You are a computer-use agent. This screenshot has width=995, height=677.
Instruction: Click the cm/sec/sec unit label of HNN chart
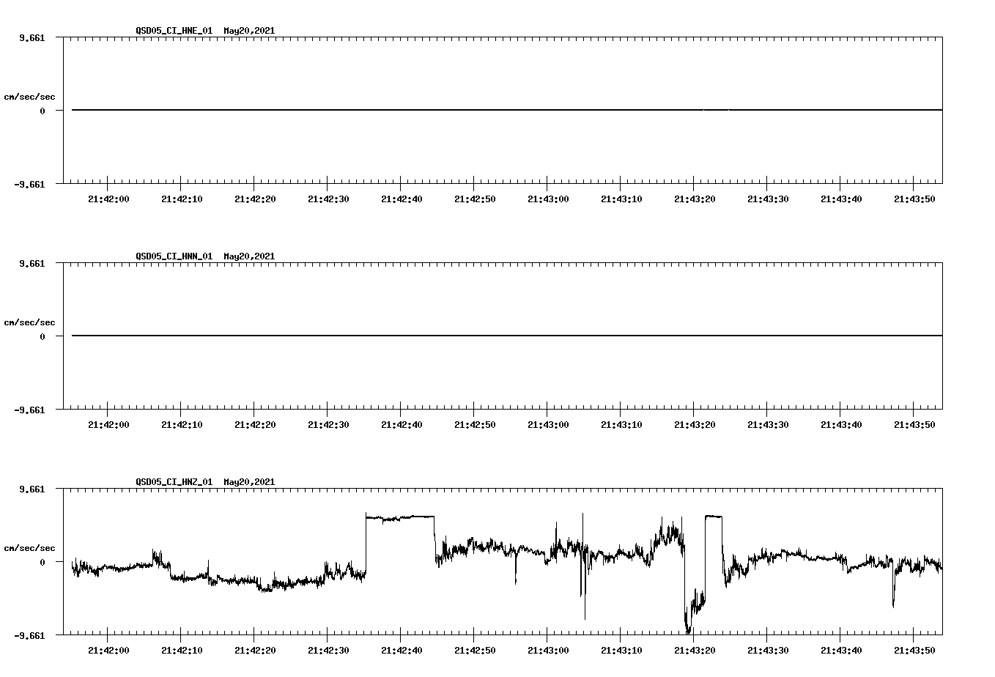coord(29,322)
